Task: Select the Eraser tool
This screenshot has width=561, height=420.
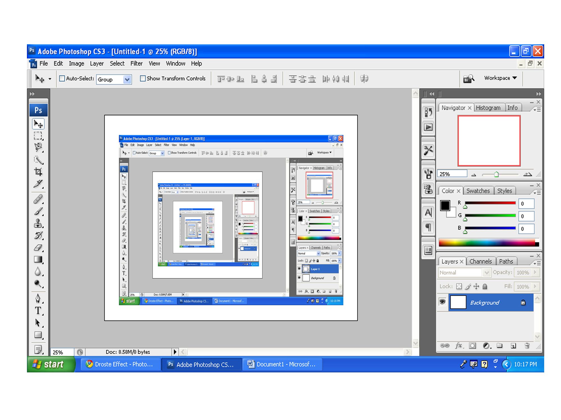Action: pyautogui.click(x=38, y=248)
